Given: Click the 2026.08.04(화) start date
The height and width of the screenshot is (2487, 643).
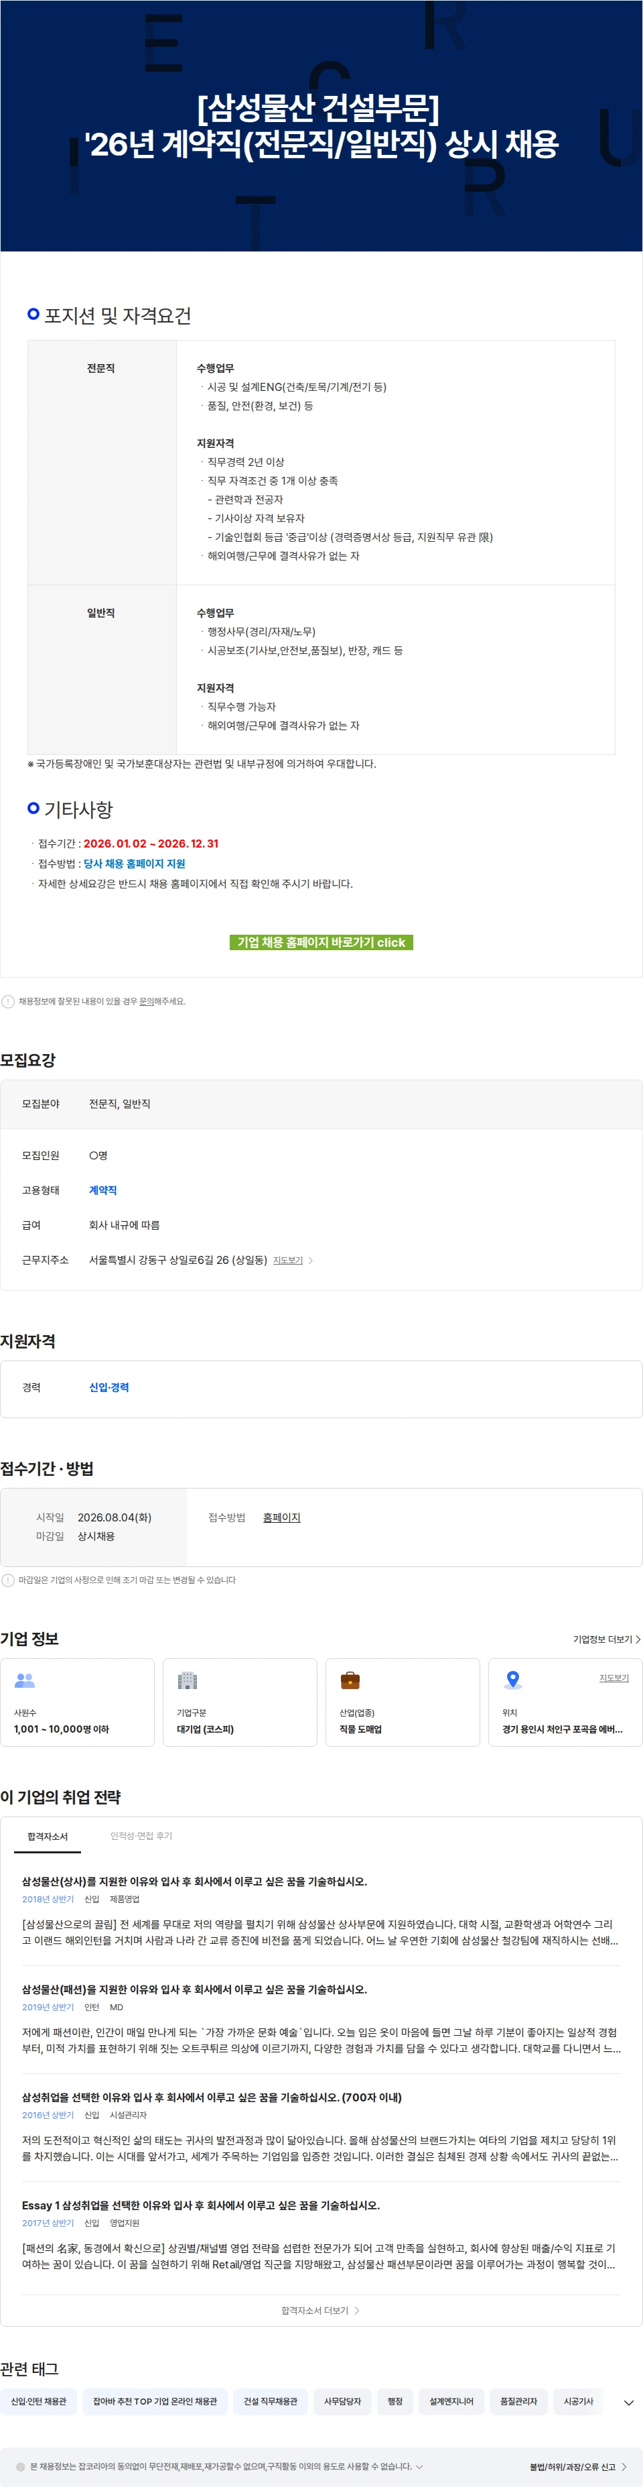Looking at the screenshot, I should (115, 1517).
